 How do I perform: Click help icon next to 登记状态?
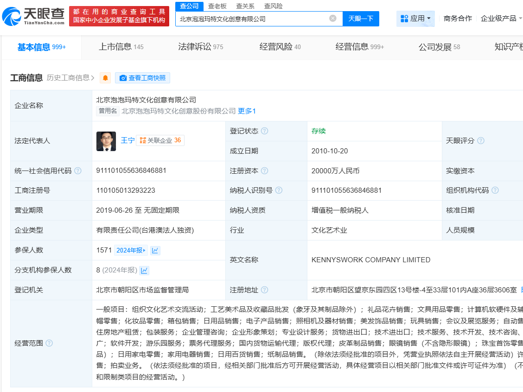[x=264, y=131]
